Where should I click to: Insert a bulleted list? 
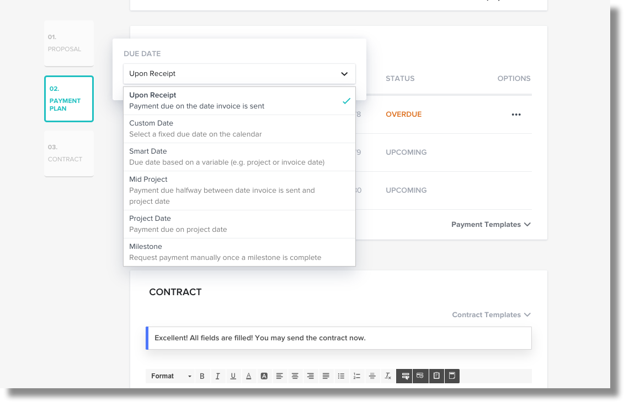point(341,376)
